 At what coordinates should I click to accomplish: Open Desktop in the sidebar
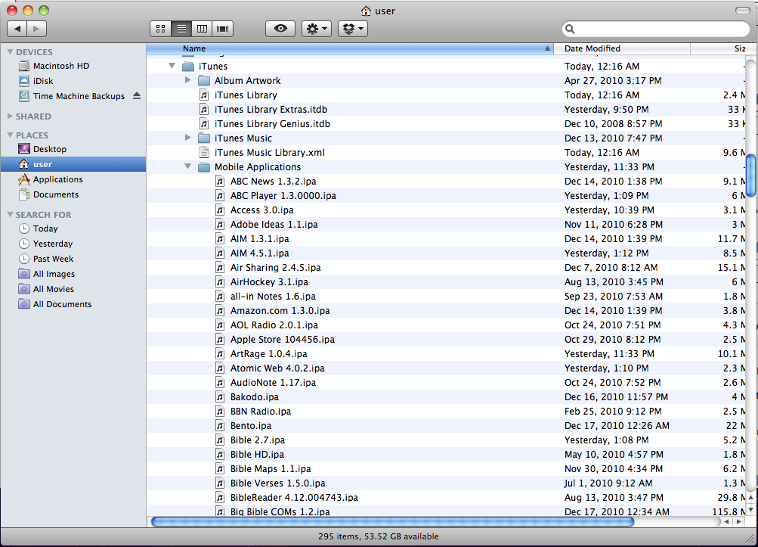click(50, 149)
